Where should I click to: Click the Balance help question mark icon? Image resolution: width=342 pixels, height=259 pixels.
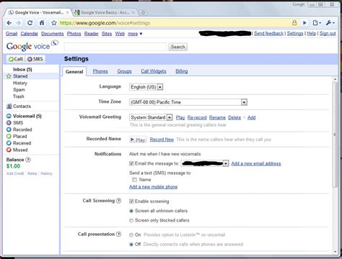click(x=28, y=160)
